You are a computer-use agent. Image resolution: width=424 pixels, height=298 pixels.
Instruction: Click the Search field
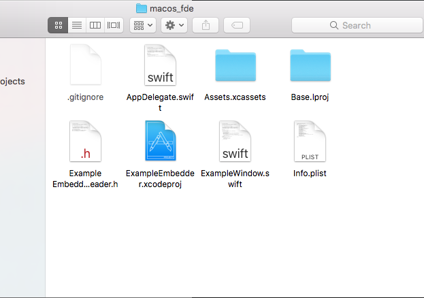point(357,25)
